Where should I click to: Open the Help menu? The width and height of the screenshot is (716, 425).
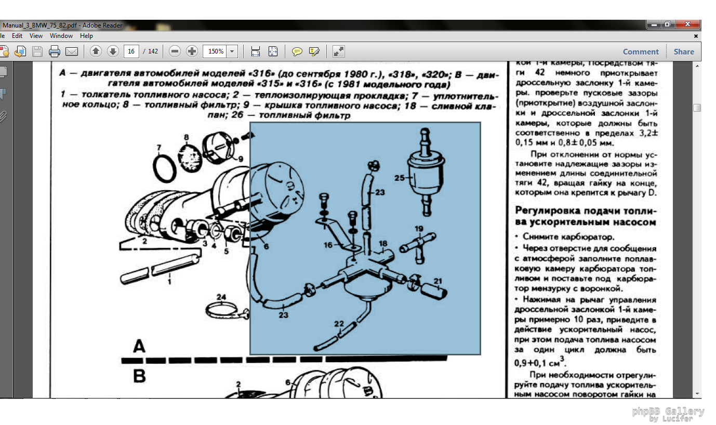tap(86, 36)
